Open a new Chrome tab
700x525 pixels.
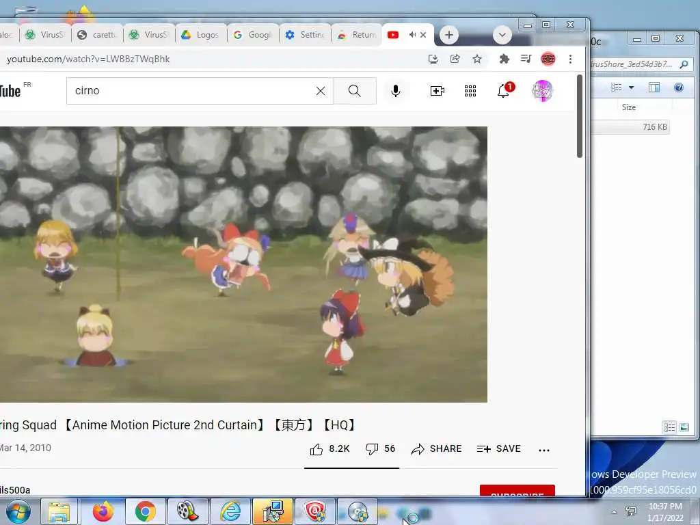[x=448, y=35]
